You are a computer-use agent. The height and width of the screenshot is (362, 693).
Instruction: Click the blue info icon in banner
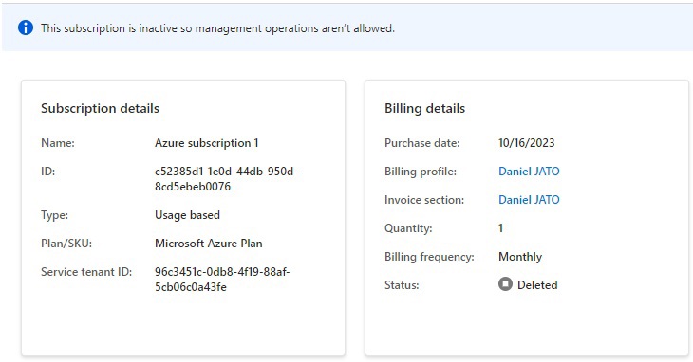click(26, 27)
